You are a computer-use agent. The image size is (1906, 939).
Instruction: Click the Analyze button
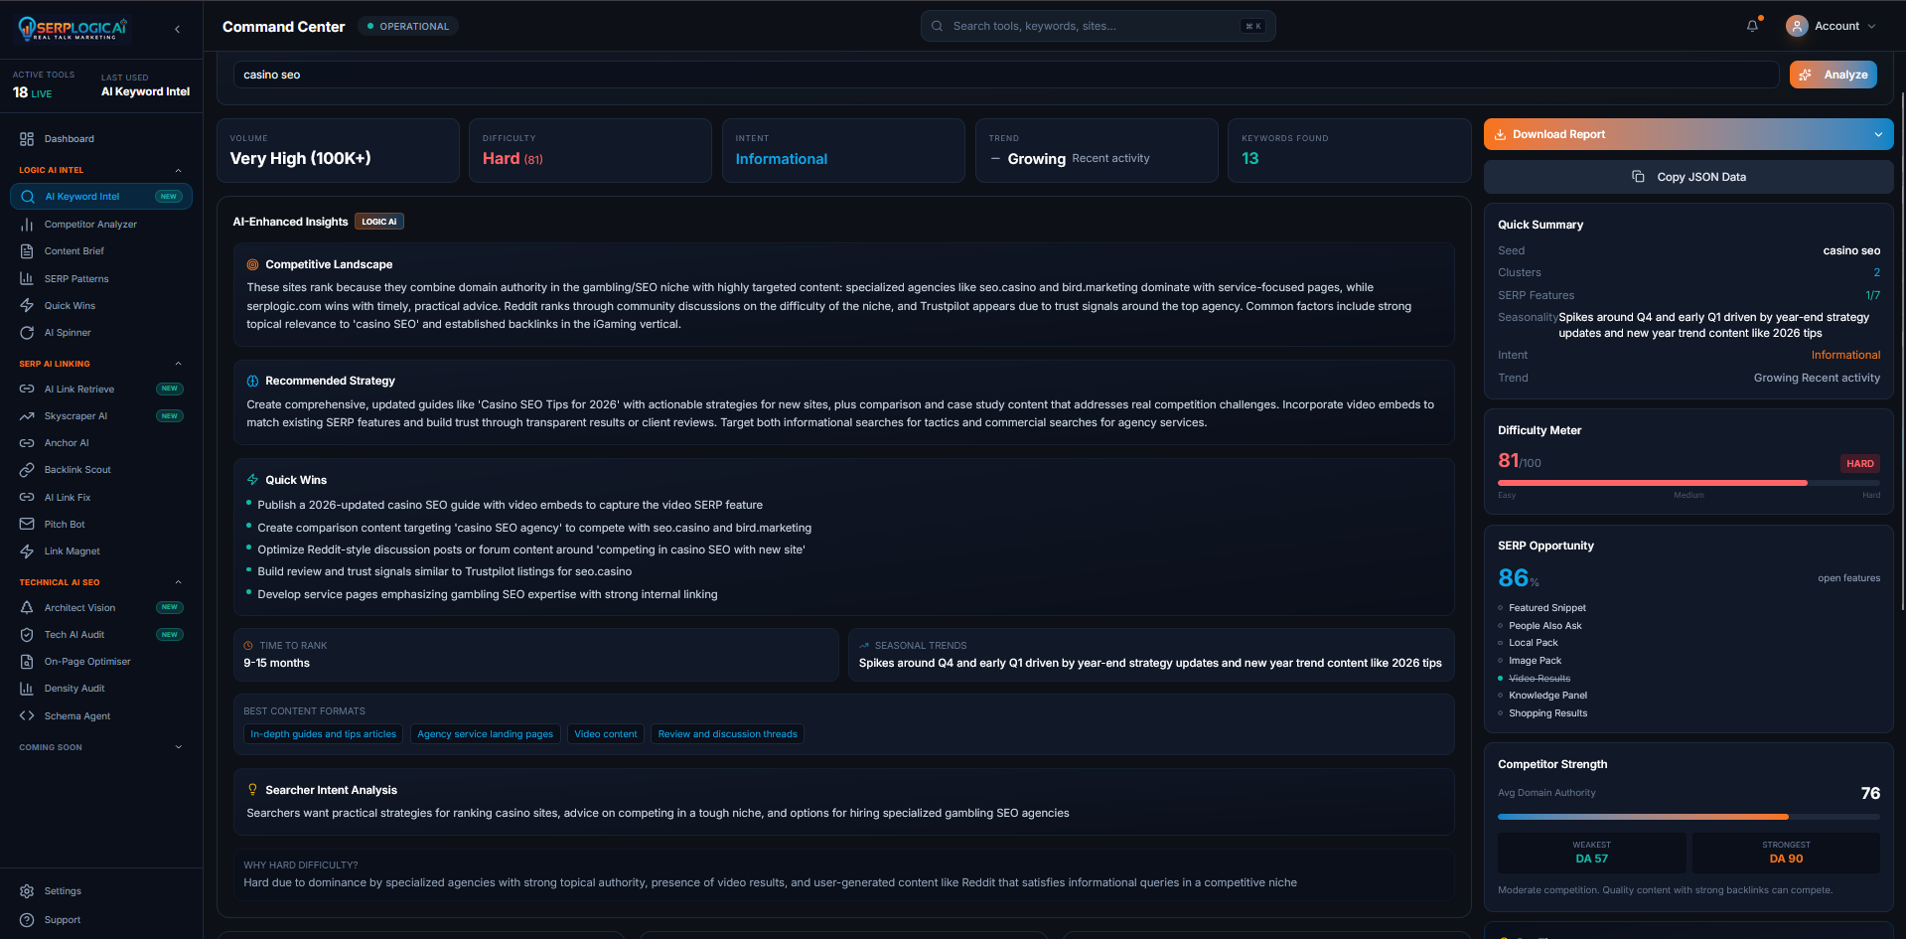pyautogui.click(x=1833, y=75)
